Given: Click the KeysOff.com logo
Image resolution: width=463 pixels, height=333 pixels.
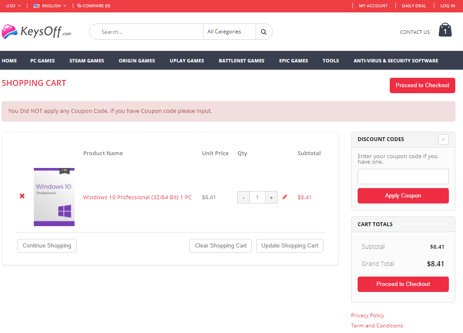Looking at the screenshot, I should [36, 32].
